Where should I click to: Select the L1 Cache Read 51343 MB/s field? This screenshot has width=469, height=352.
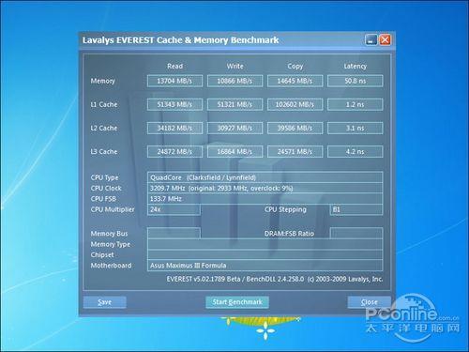174,104
